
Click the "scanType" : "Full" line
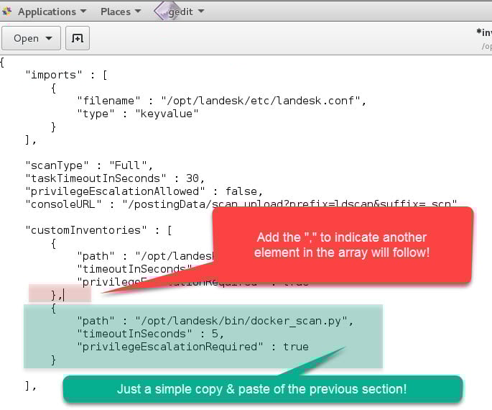[90, 165]
